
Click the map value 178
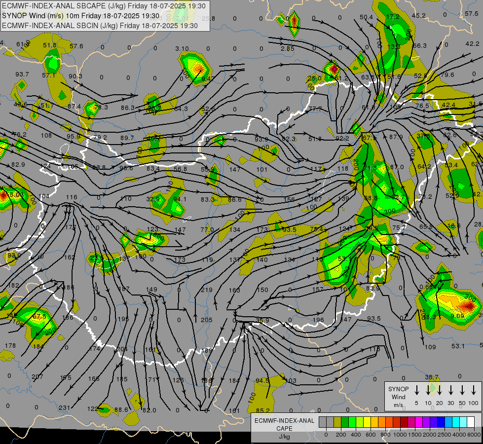(10, 346)
